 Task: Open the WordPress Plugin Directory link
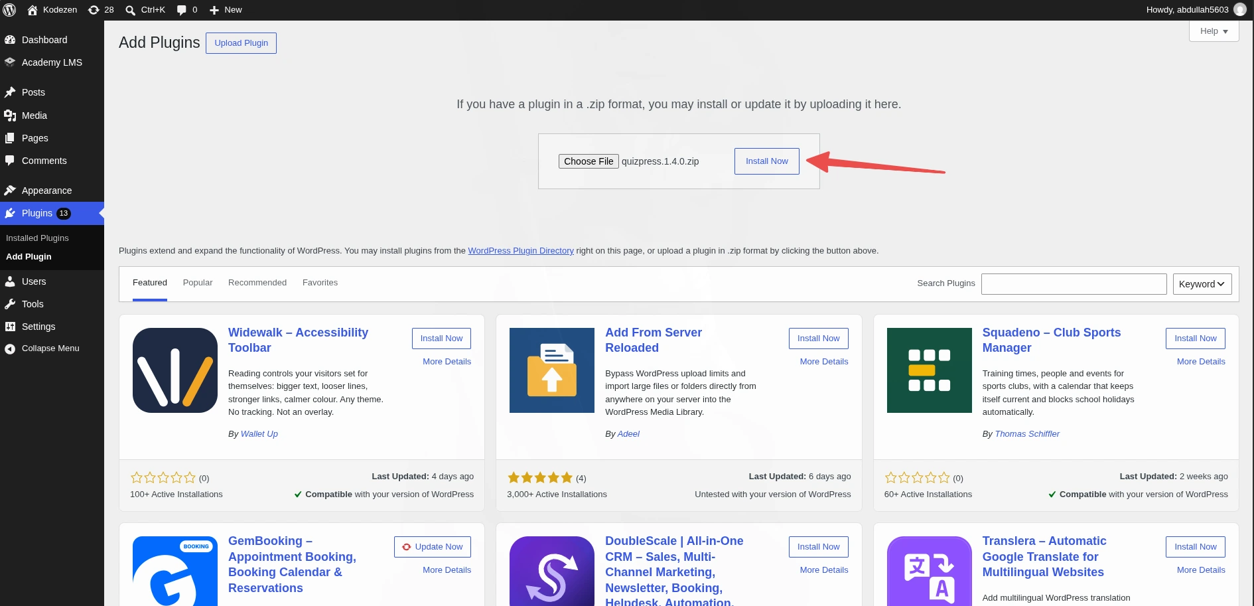[521, 251]
